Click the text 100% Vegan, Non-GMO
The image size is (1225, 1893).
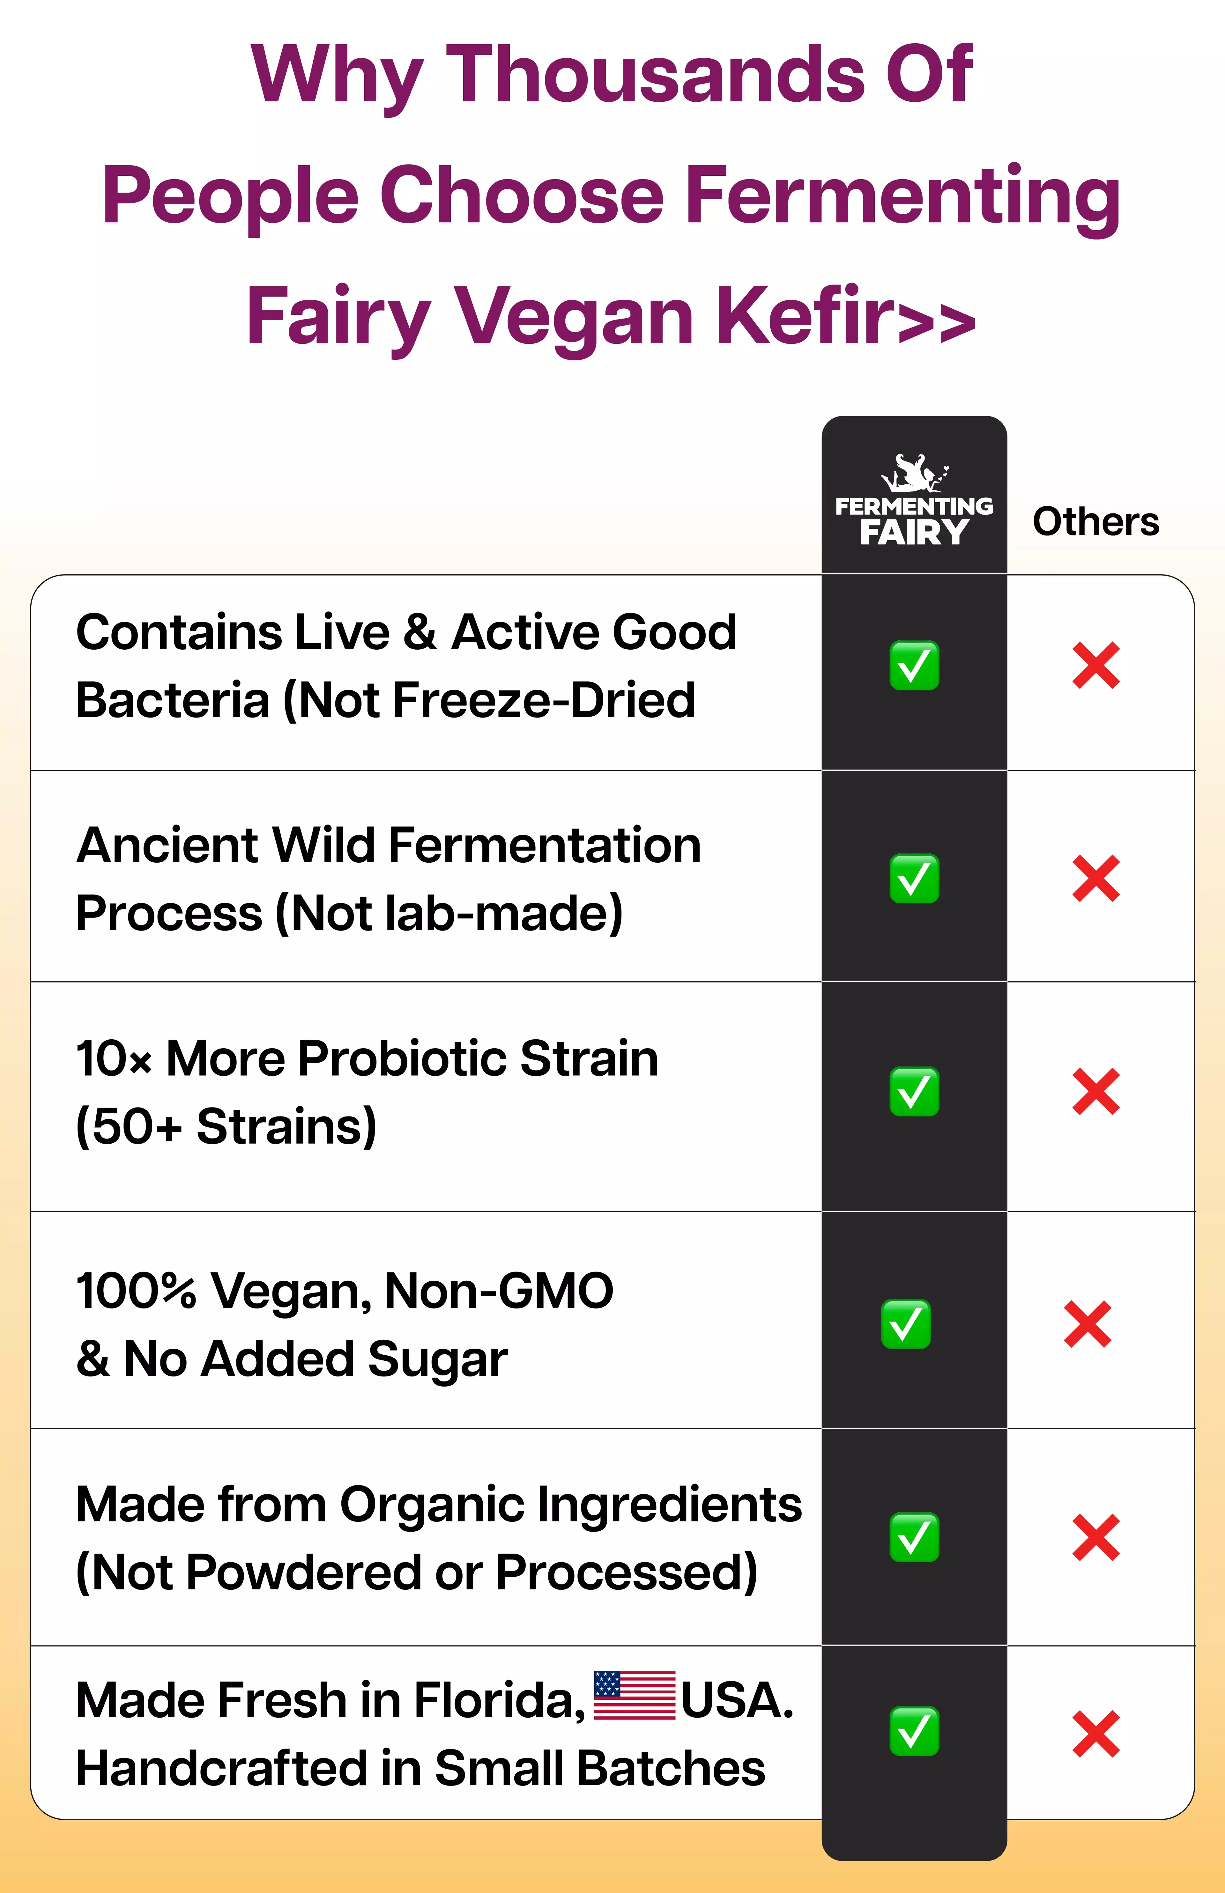coord(345,1290)
